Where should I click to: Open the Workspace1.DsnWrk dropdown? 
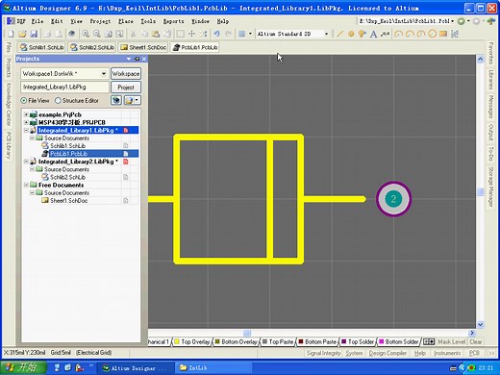pos(104,74)
